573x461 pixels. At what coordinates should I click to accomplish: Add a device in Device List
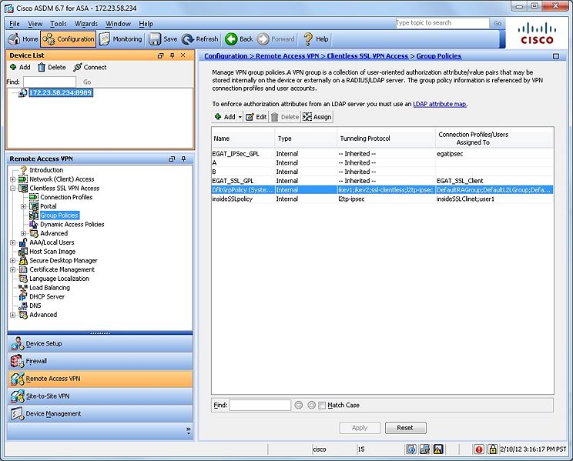[x=20, y=67]
